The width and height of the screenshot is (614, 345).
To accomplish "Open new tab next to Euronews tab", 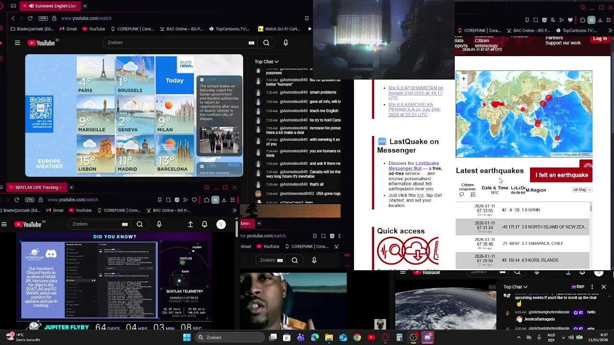I will 85,6.
